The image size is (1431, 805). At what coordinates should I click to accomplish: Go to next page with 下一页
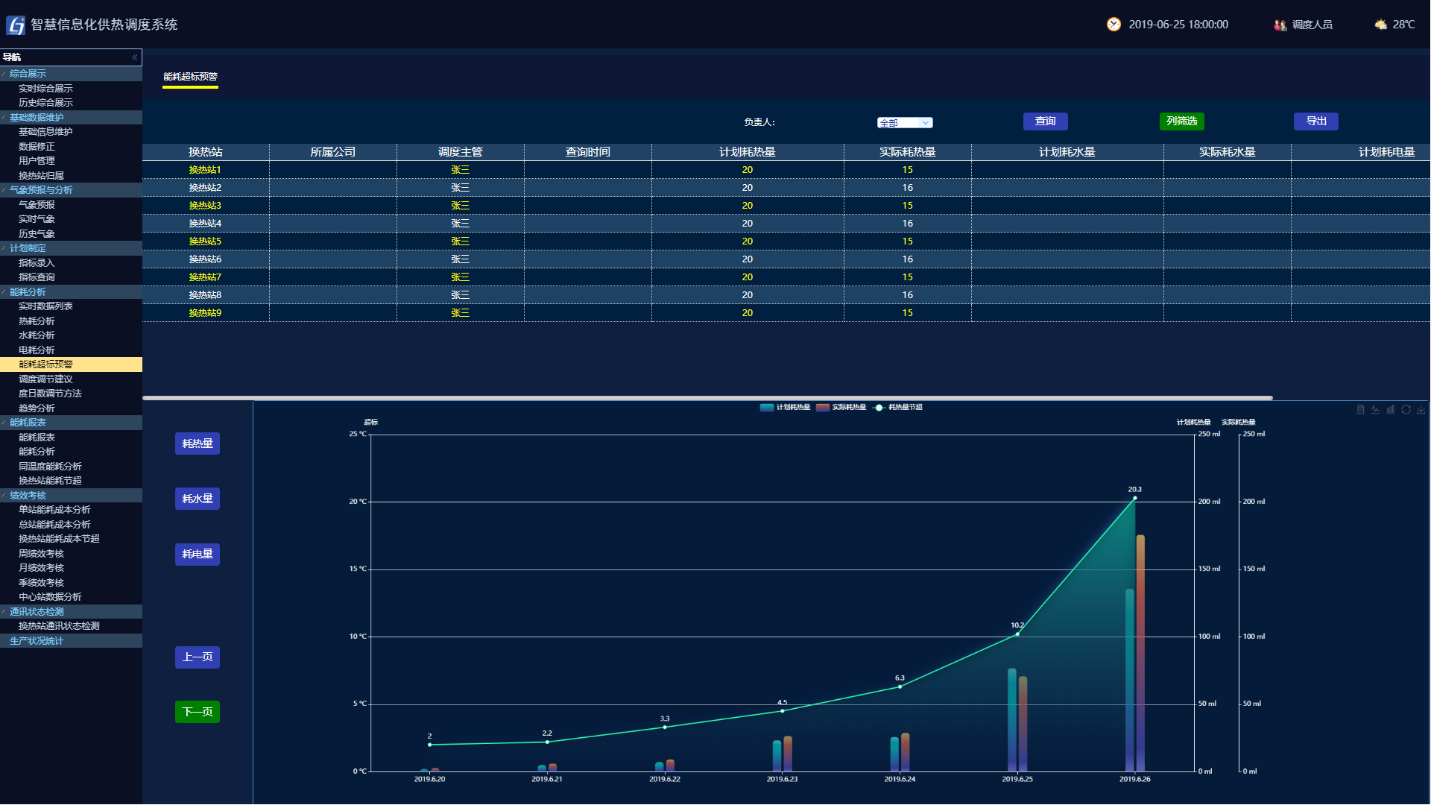pyautogui.click(x=198, y=712)
